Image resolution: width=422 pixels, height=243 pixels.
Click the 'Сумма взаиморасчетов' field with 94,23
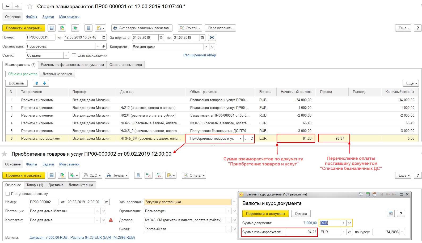click(x=301, y=232)
